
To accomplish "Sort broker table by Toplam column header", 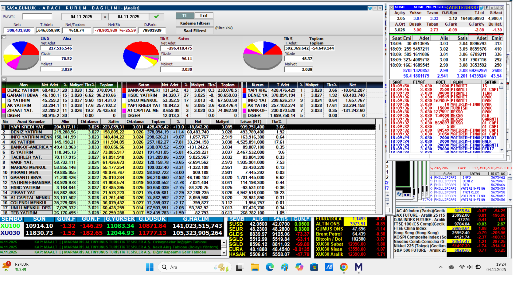I will pyautogui.click(x=158, y=122).
